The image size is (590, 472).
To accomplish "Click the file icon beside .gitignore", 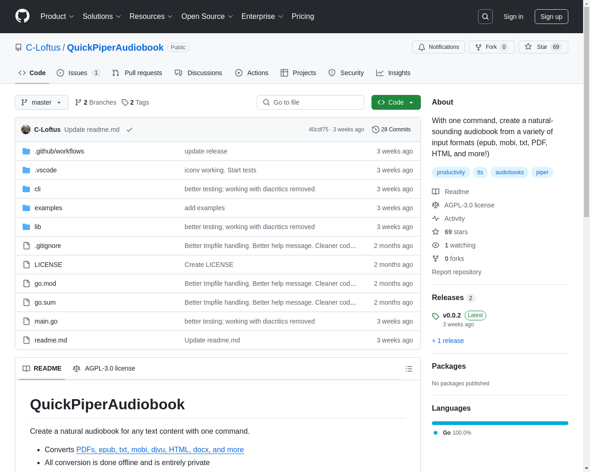I will coord(26,246).
